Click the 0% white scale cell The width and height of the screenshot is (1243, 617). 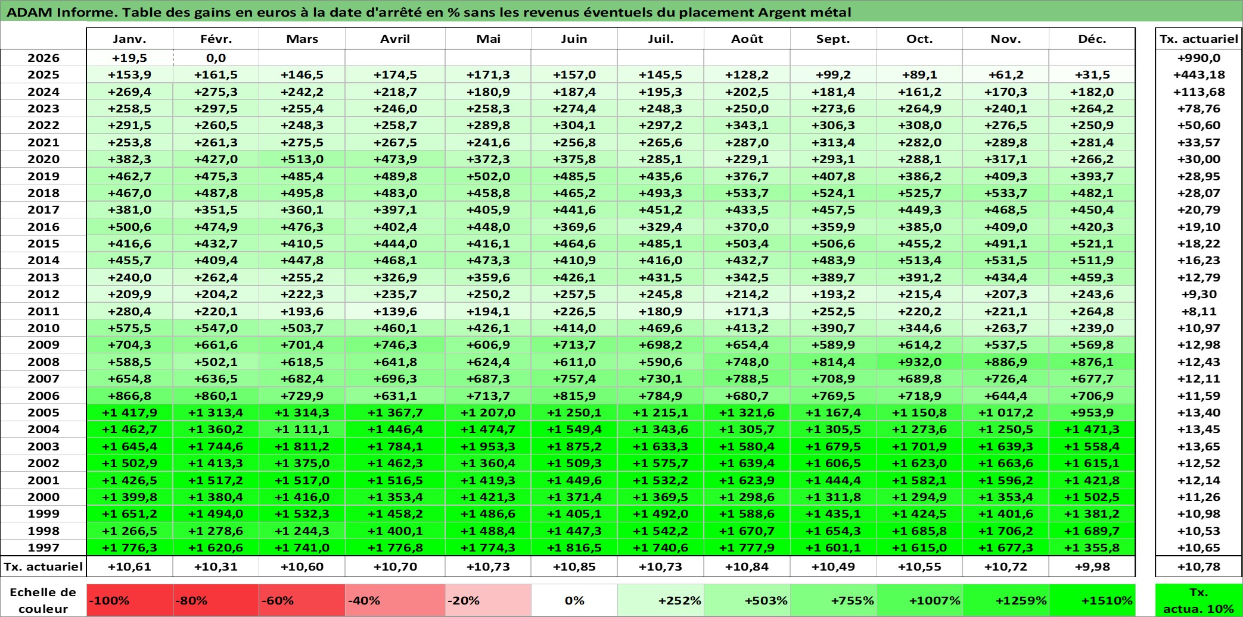[x=574, y=600]
